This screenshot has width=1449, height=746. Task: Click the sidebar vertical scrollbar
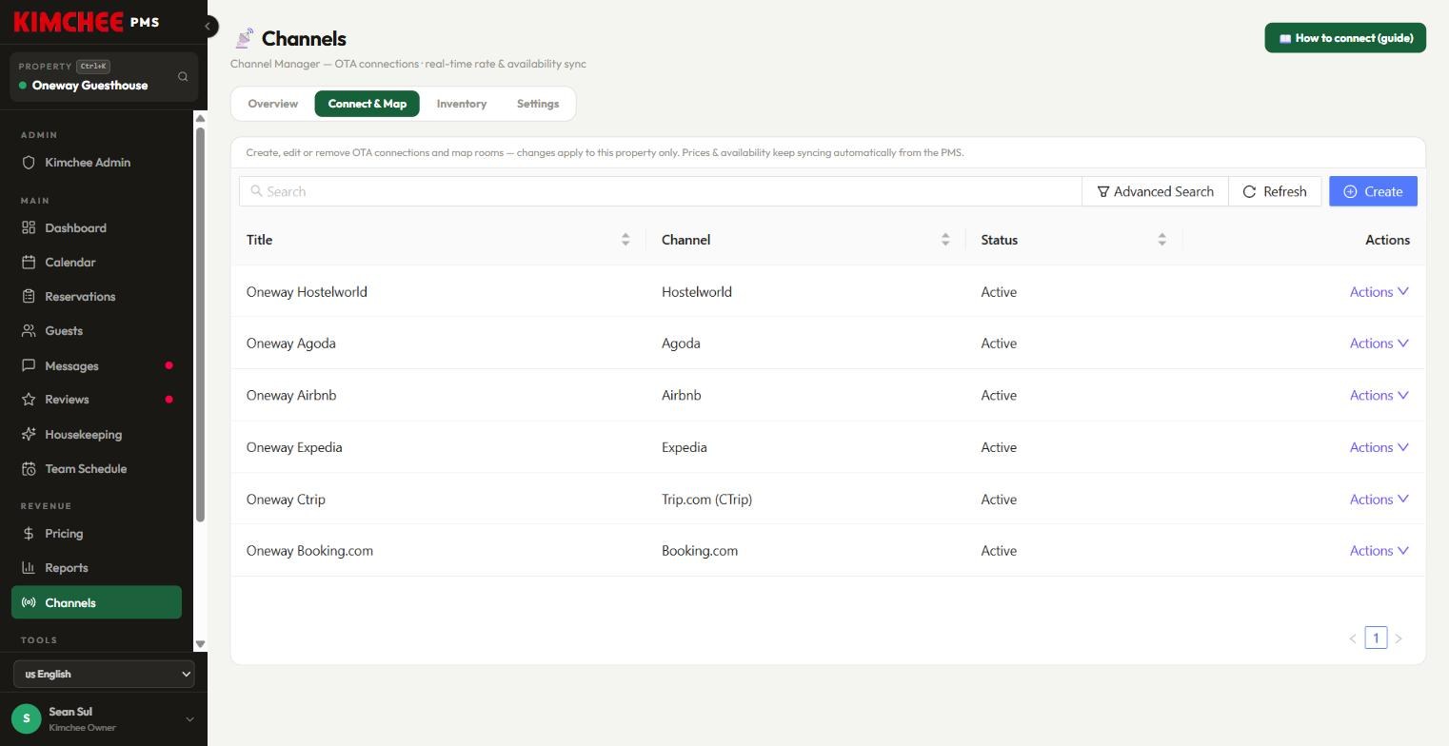[200, 324]
